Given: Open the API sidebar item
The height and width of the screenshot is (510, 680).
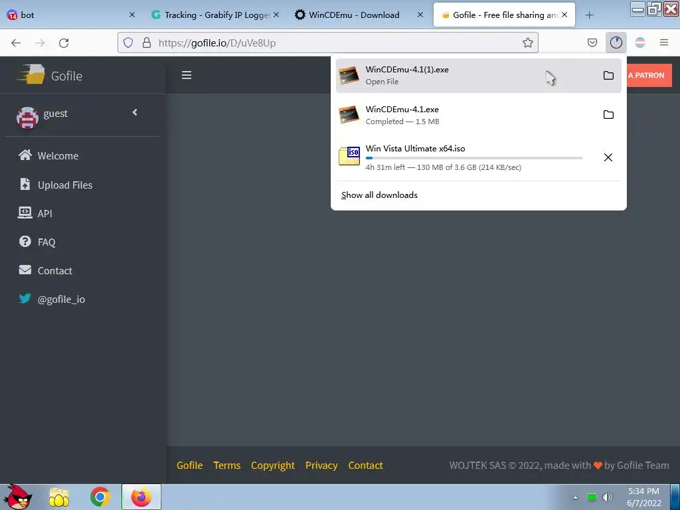Looking at the screenshot, I should pyautogui.click(x=44, y=213).
